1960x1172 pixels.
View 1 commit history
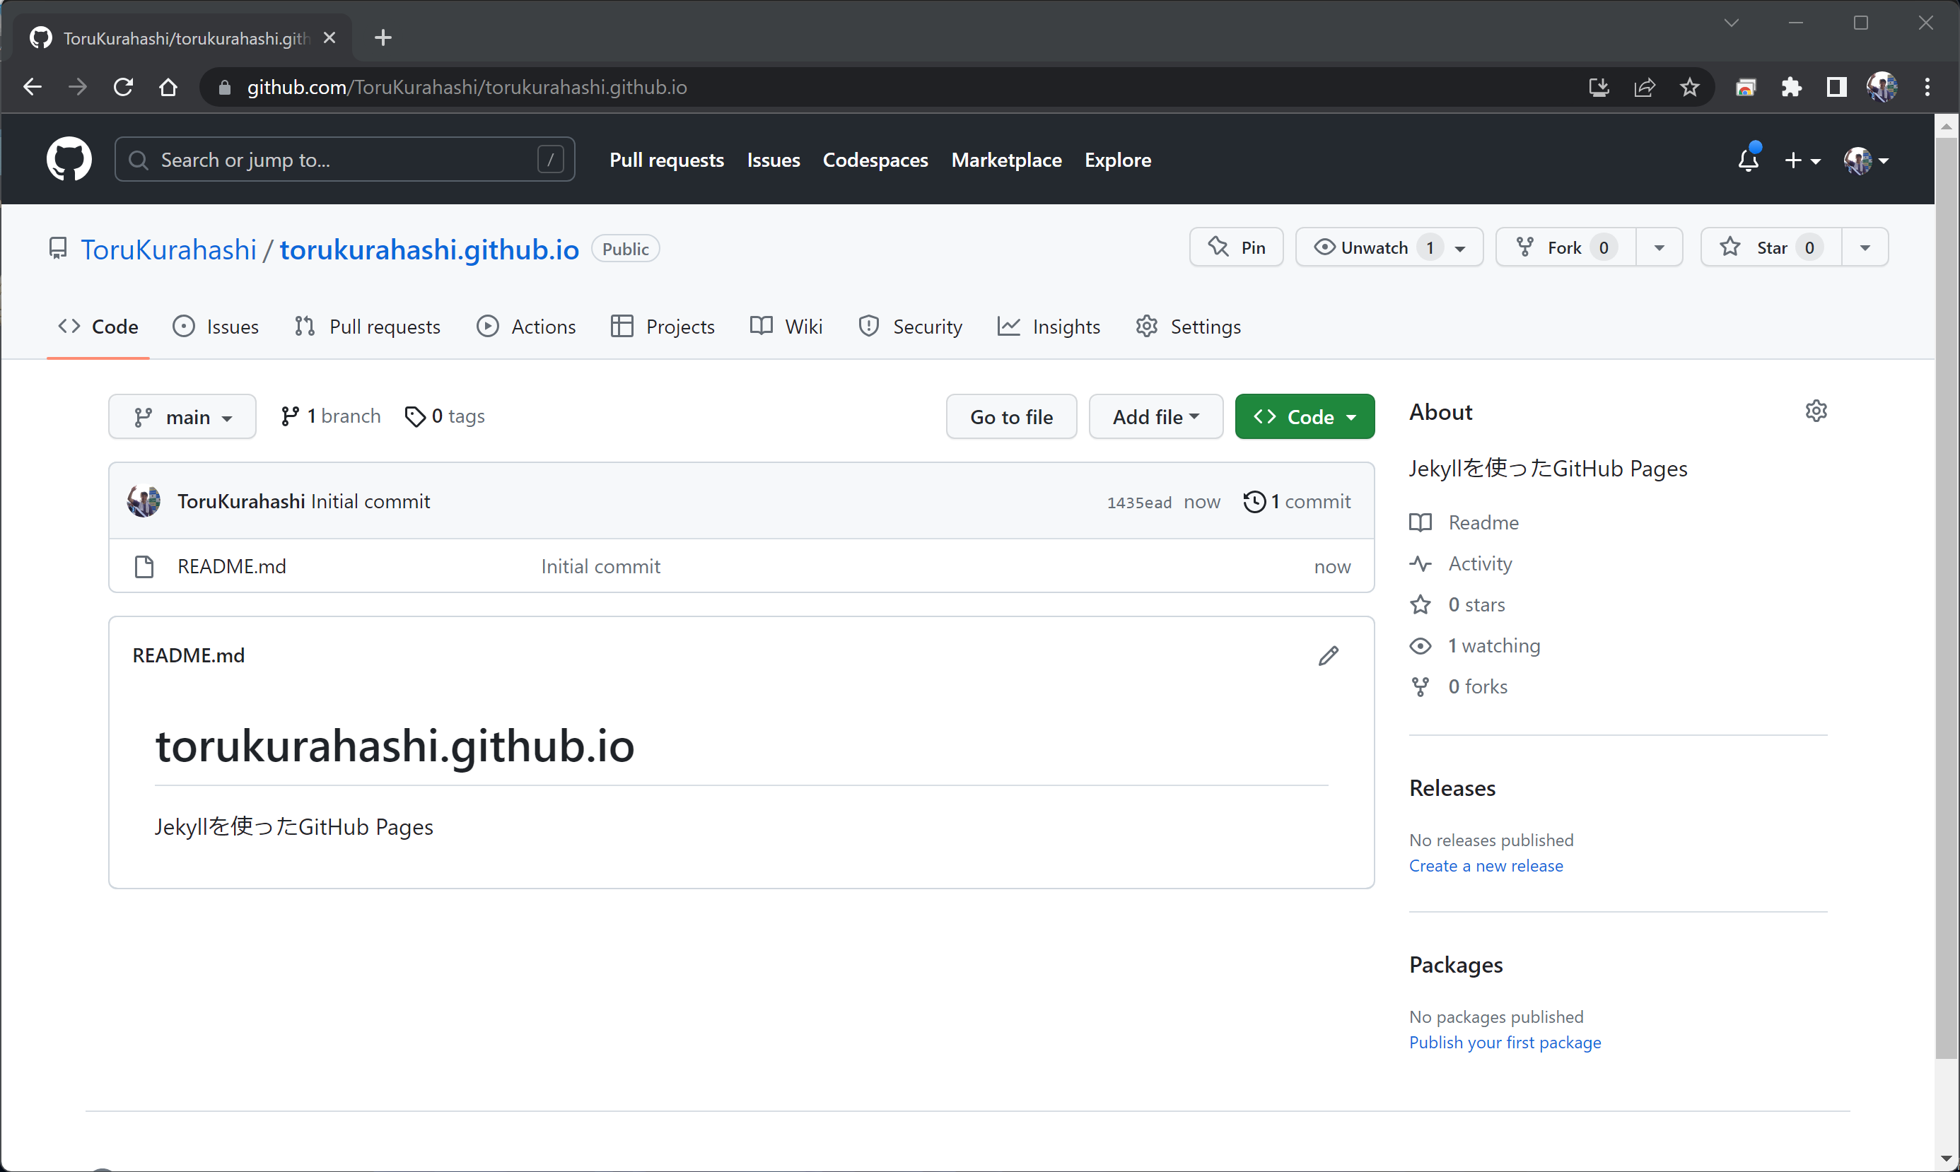pyautogui.click(x=1296, y=501)
